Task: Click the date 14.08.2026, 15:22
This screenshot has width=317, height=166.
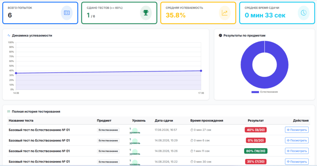Action: coord(166,162)
